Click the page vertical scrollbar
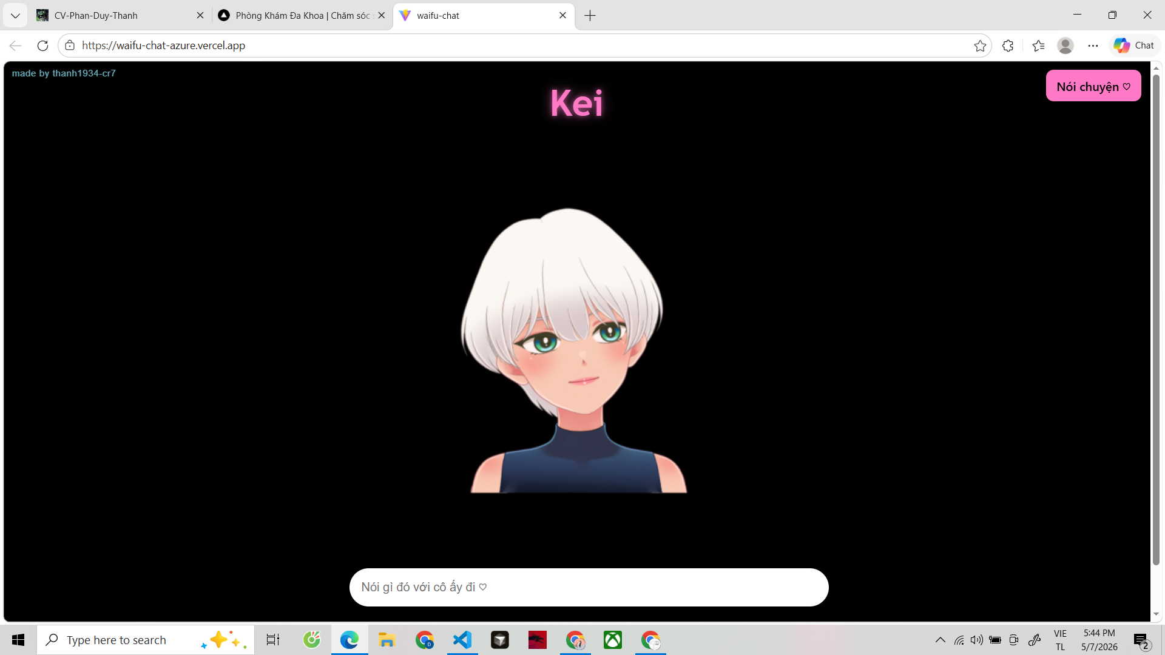 (1156, 320)
